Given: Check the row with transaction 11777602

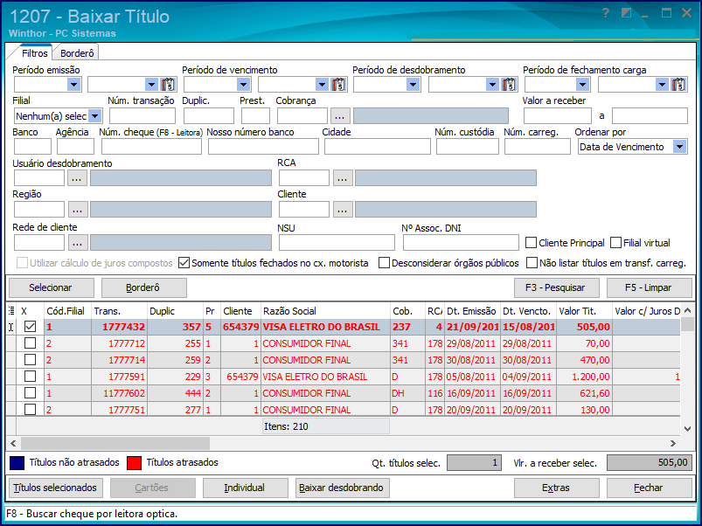Looking at the screenshot, I should pos(30,392).
